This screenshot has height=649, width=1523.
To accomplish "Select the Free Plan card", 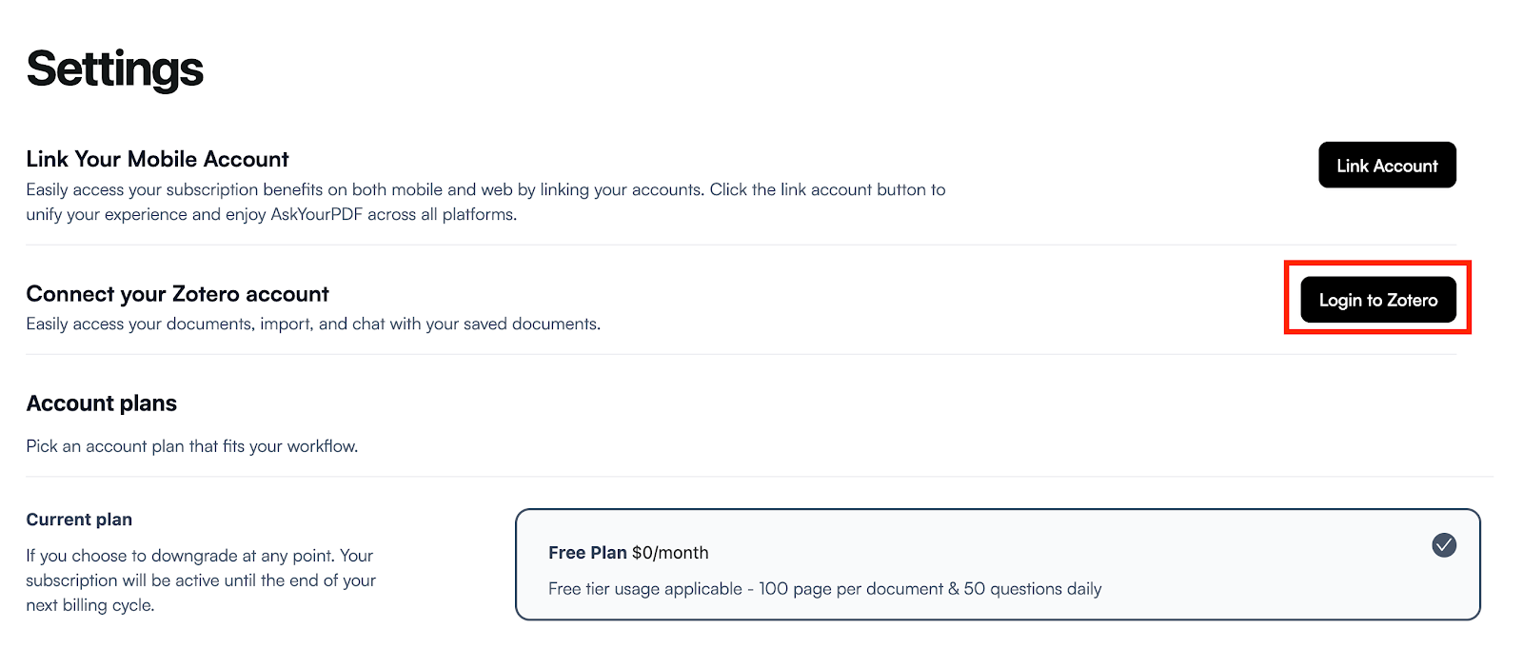I will coord(998,564).
